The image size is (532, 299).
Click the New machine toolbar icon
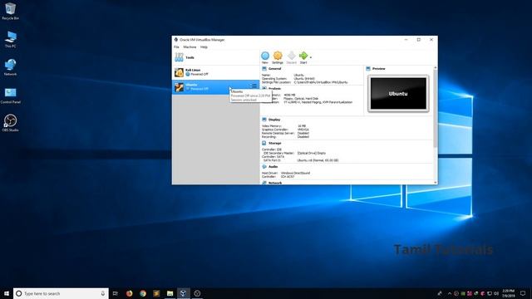pos(265,56)
